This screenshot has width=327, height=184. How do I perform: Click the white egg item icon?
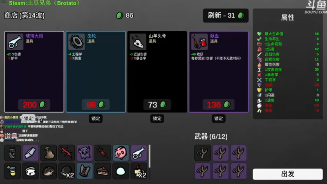121,171
